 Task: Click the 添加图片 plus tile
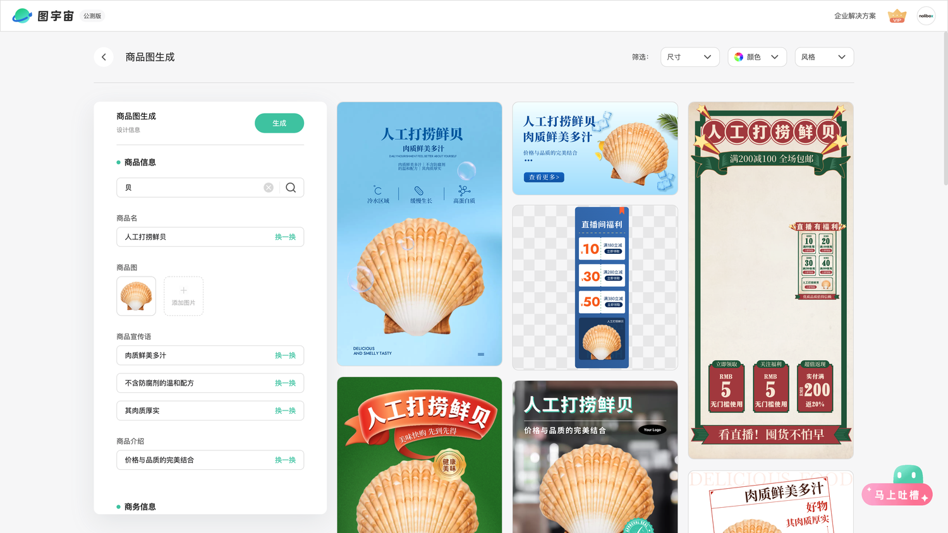[x=183, y=296]
